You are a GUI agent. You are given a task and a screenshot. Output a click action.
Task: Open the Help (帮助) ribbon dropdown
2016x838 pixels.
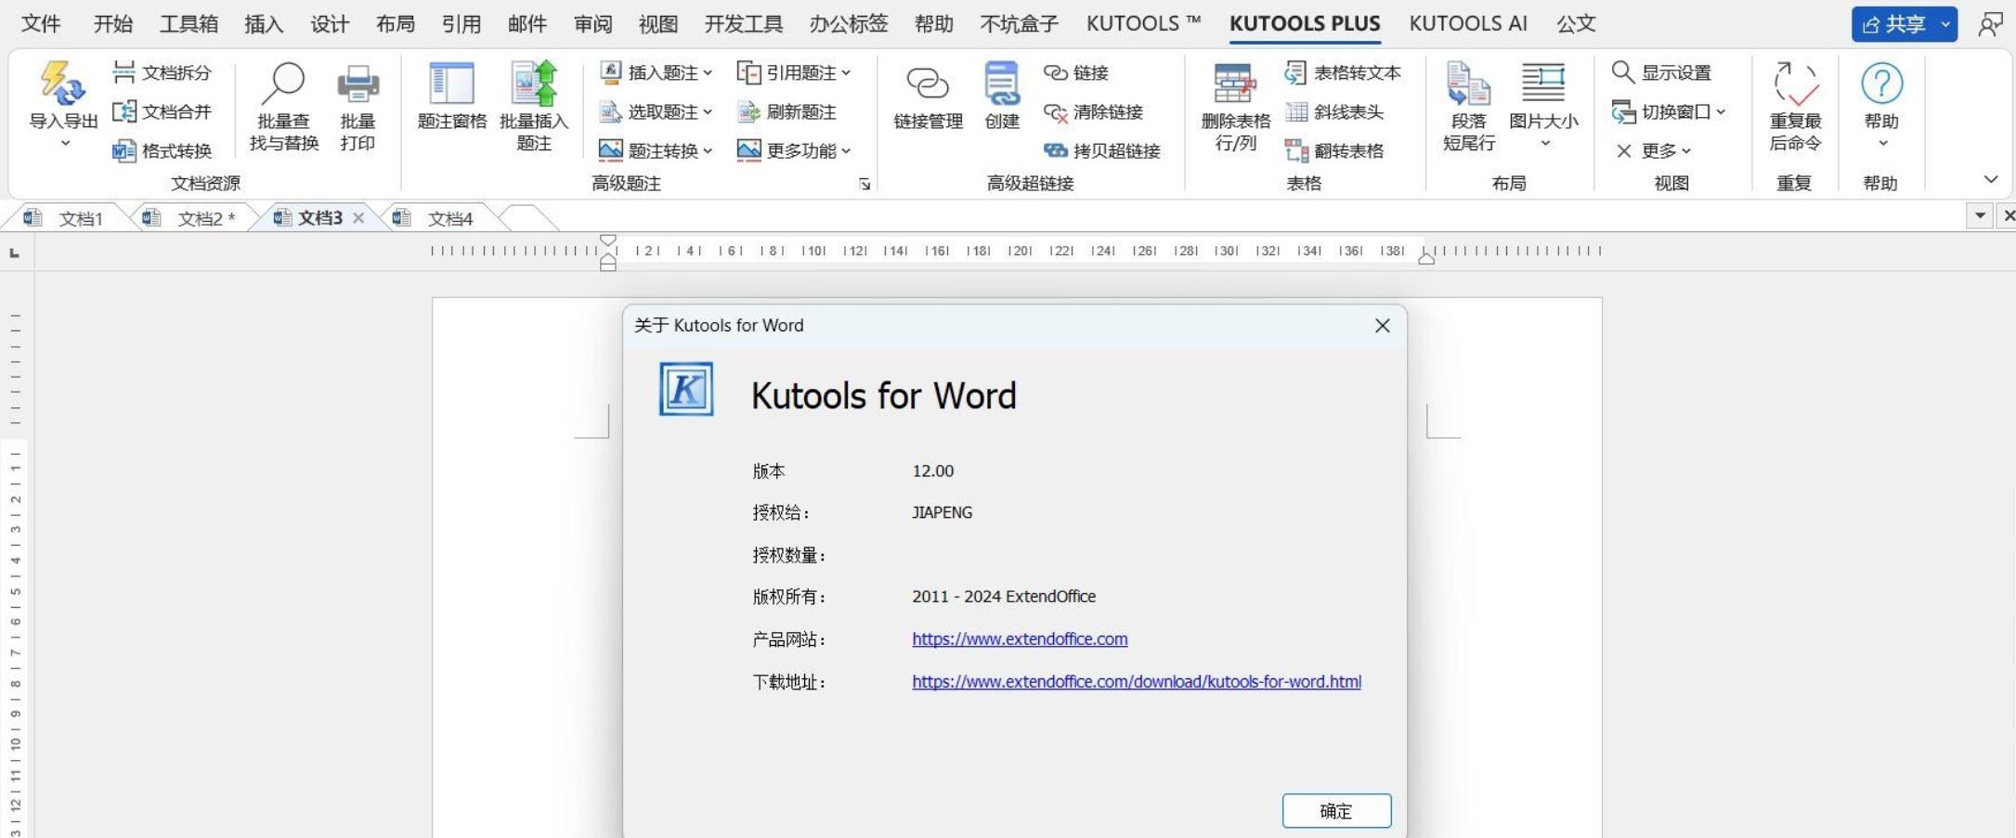[1882, 143]
